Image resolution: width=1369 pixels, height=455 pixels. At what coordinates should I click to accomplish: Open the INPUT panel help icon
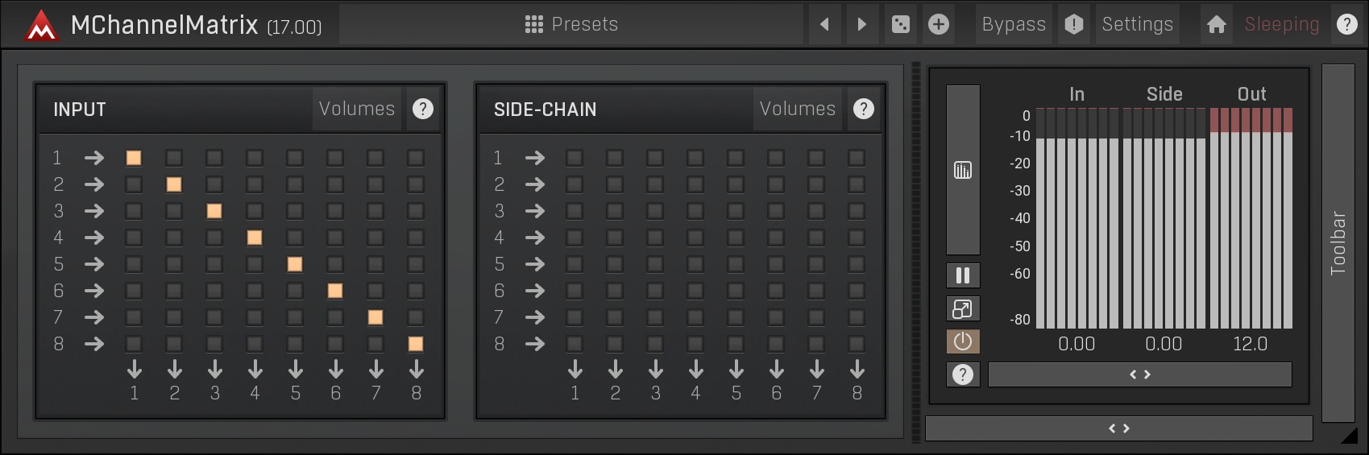click(422, 109)
